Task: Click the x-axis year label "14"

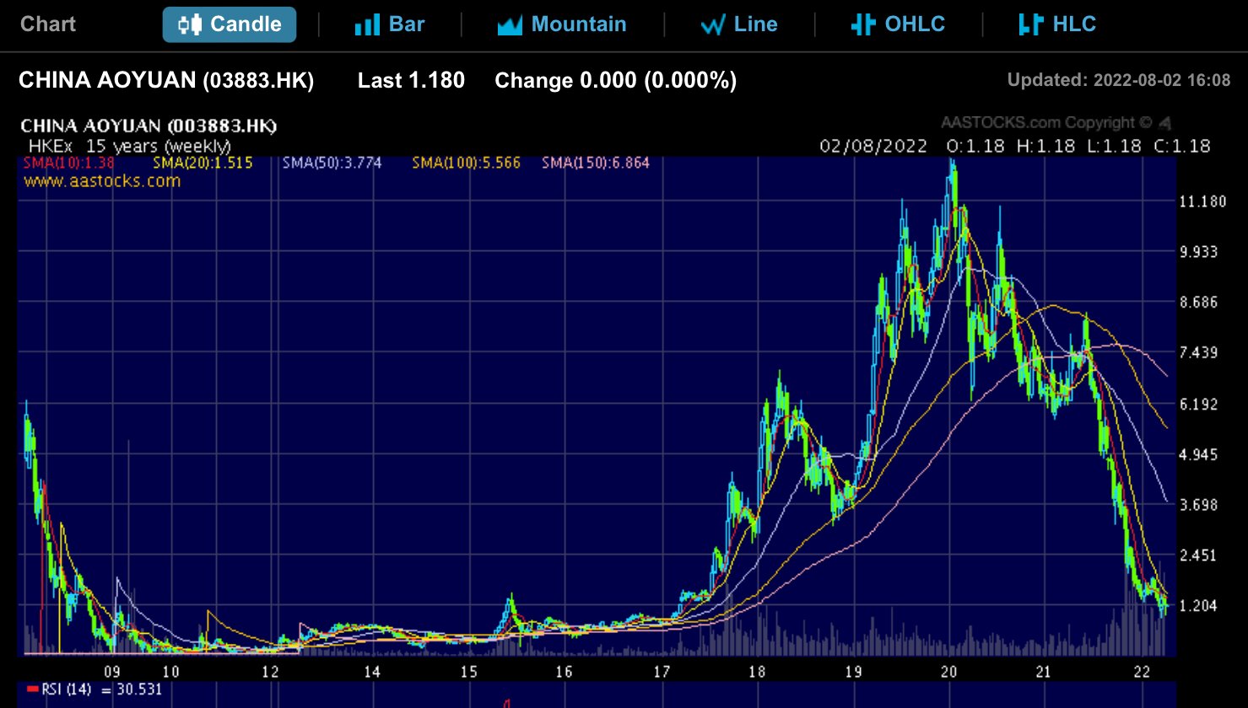Action: [372, 672]
